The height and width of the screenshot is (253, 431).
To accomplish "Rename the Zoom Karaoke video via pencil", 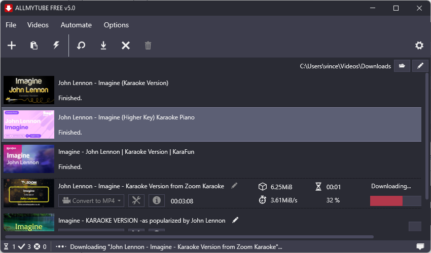I will pos(234,186).
